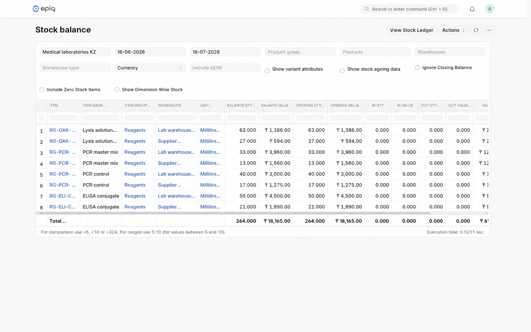Sort by the ITEM NAME column header
The image size is (531, 332).
[101, 105]
